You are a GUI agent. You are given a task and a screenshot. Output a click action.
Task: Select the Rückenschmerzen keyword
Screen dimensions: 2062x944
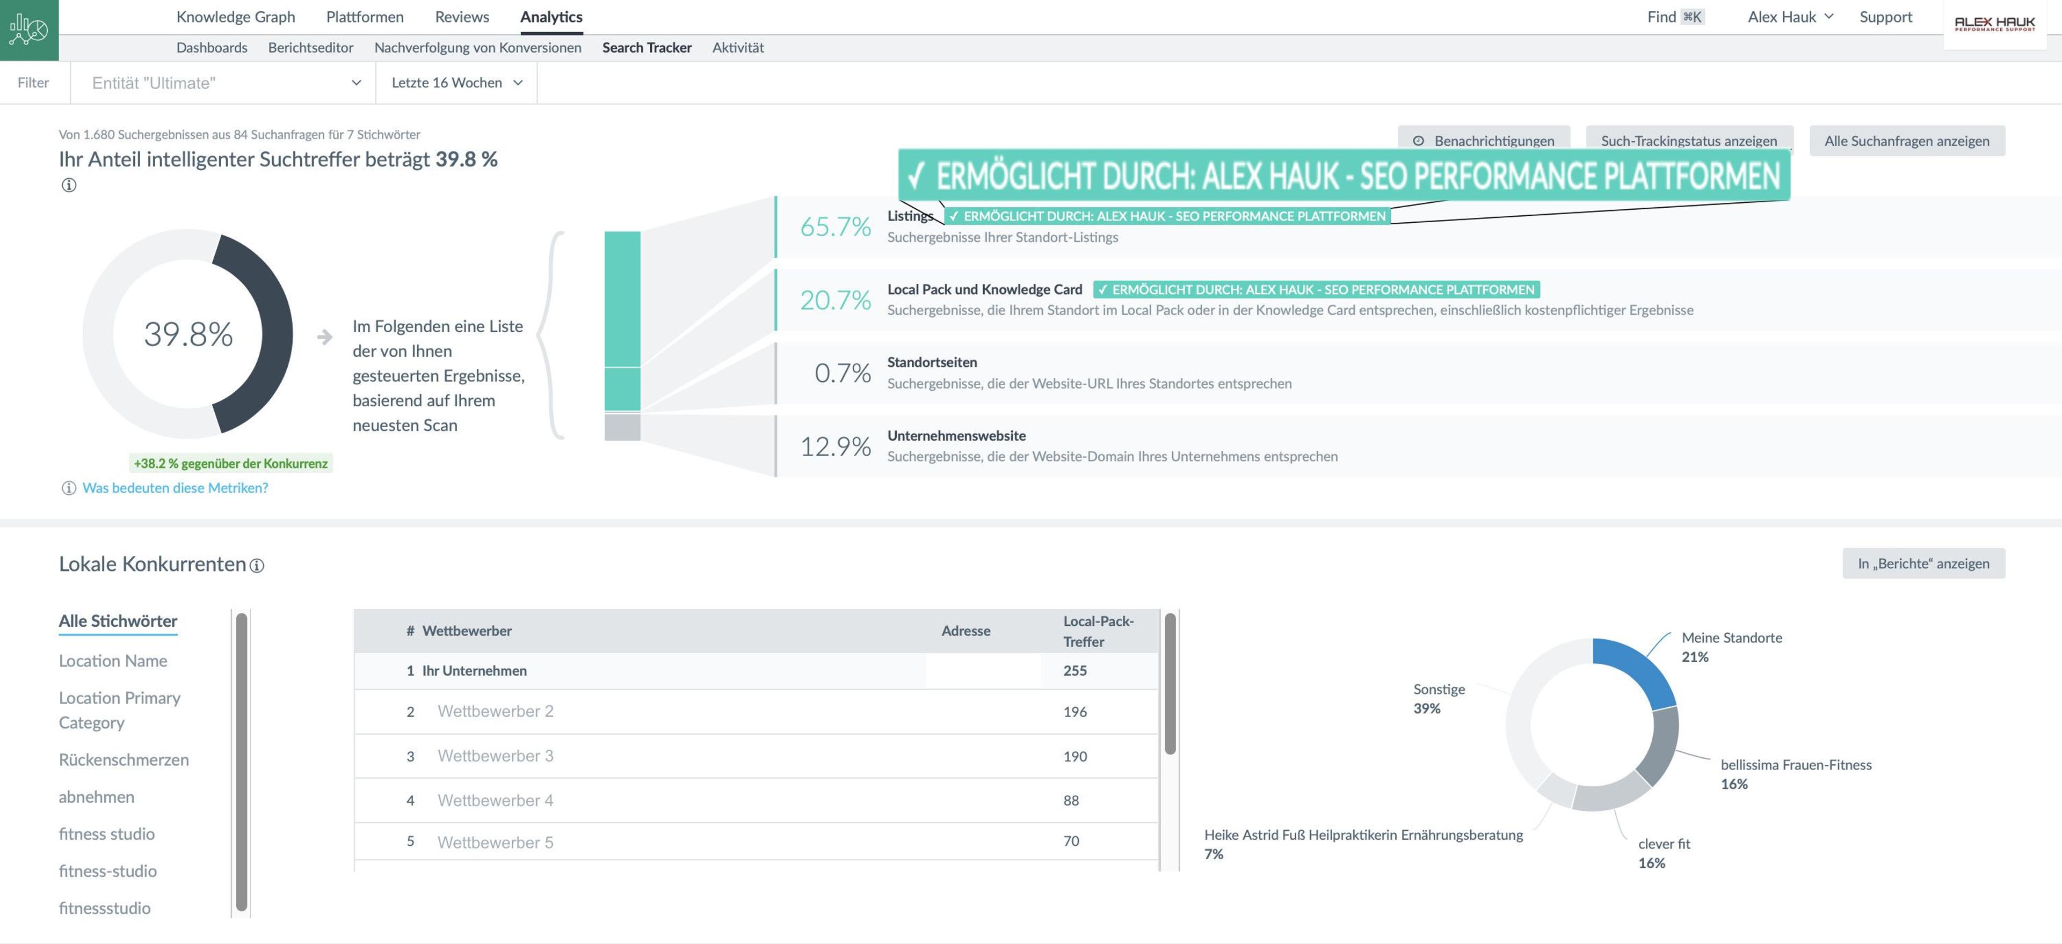click(x=124, y=760)
